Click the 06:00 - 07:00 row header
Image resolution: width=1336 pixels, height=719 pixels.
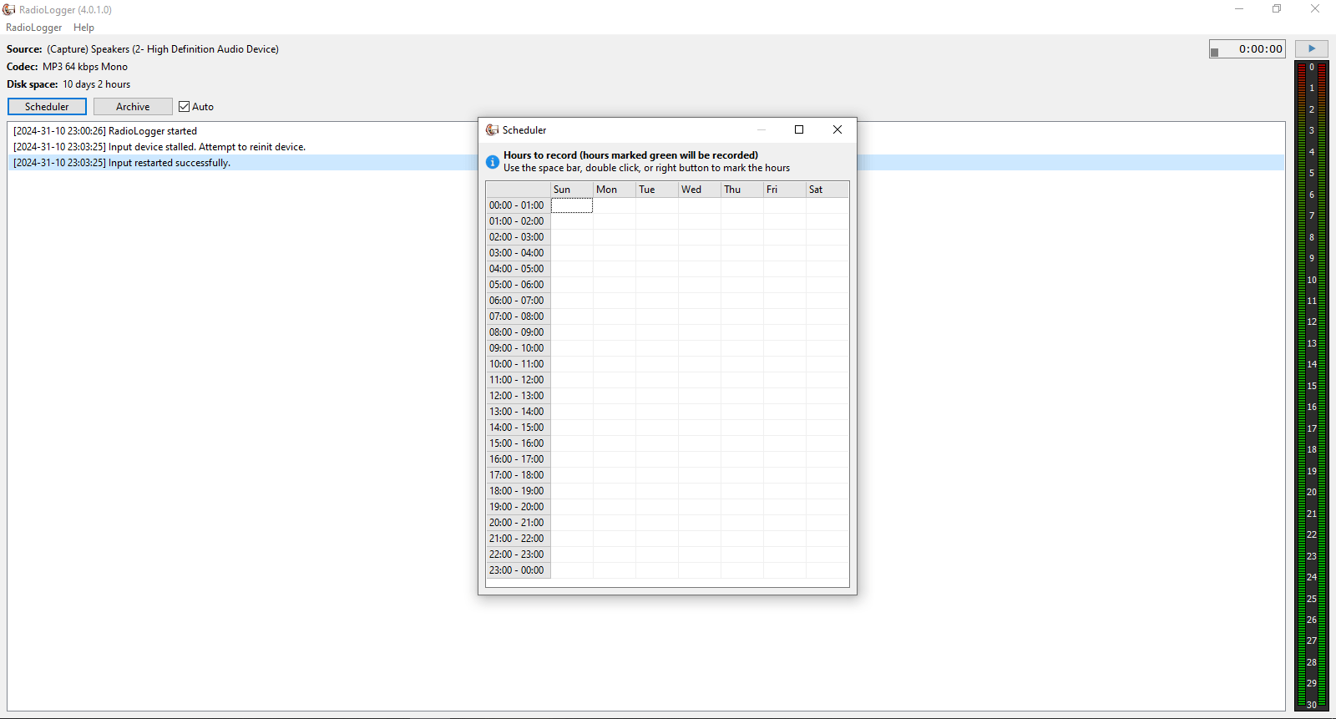tap(518, 301)
